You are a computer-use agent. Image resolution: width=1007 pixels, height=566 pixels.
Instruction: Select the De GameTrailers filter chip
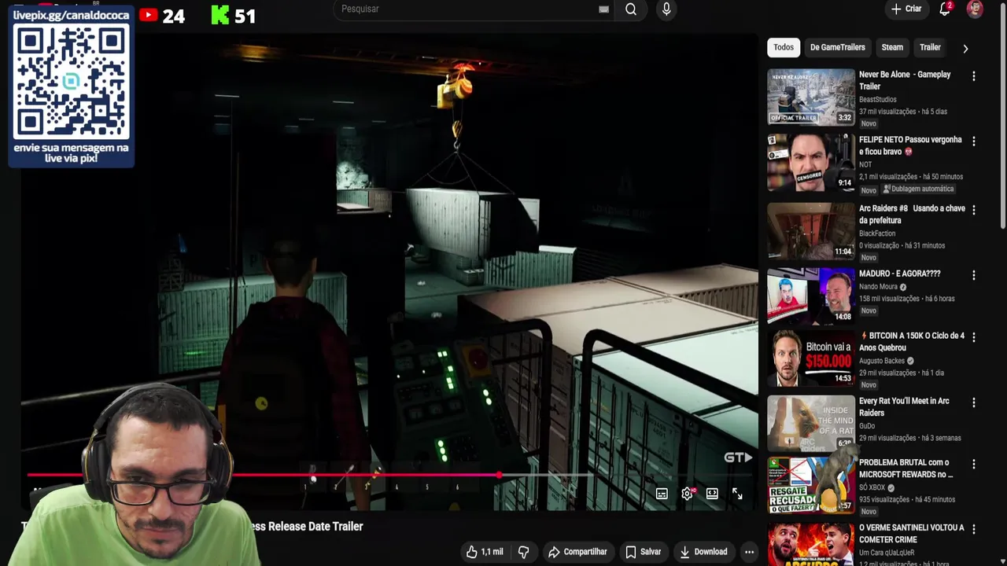pyautogui.click(x=837, y=47)
